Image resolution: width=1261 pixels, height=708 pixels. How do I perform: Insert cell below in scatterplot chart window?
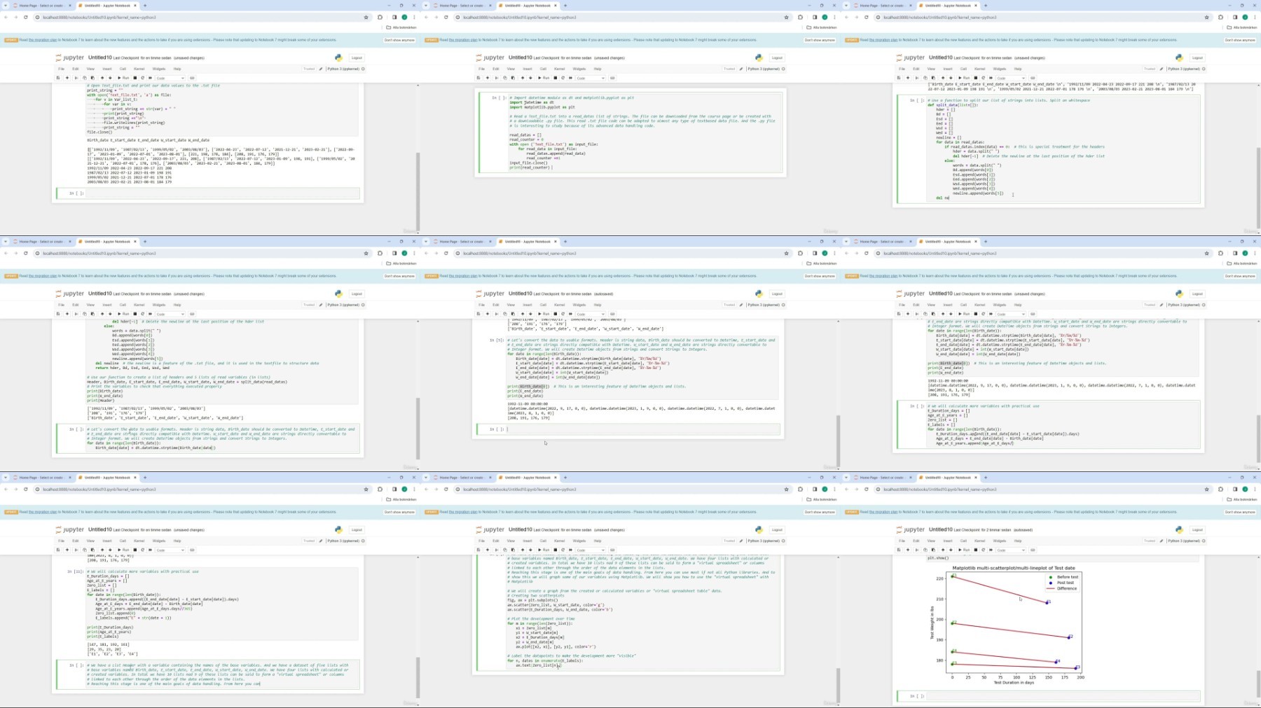(908, 550)
